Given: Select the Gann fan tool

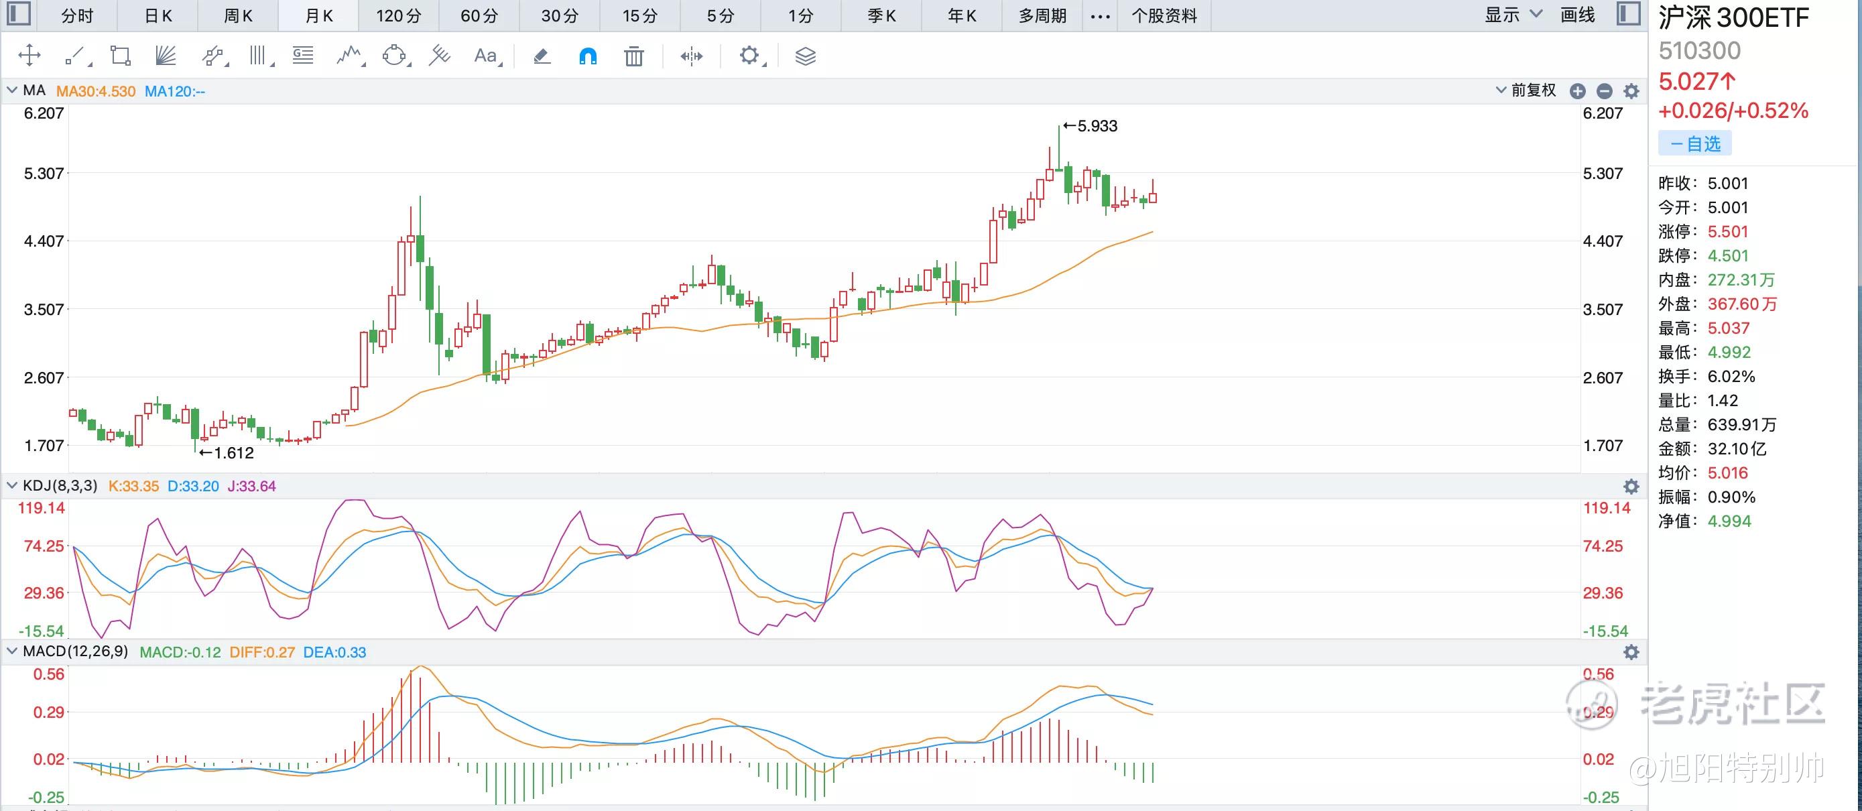Looking at the screenshot, I should [x=166, y=56].
